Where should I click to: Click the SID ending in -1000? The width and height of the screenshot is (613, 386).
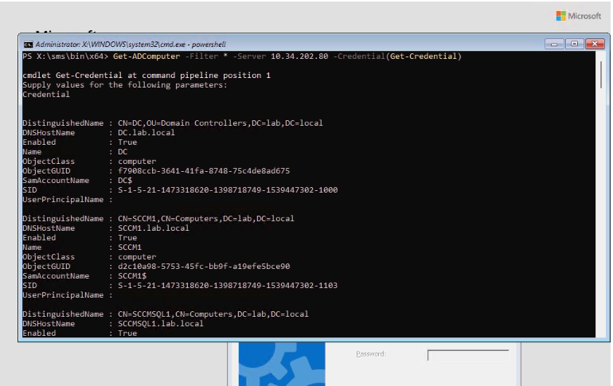pyautogui.click(x=228, y=190)
